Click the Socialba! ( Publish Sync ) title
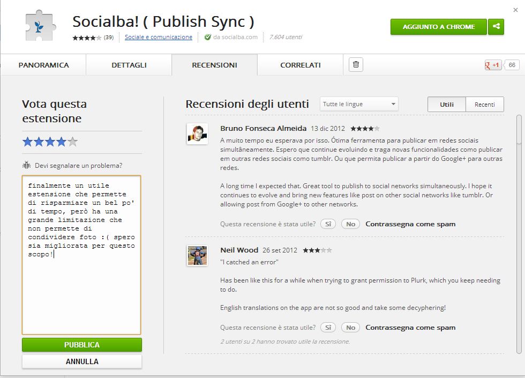 pyautogui.click(x=163, y=21)
